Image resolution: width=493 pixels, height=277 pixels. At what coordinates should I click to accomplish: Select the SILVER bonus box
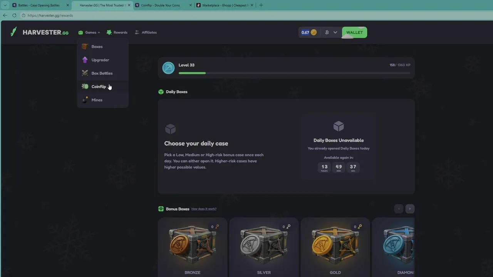pyautogui.click(x=264, y=247)
